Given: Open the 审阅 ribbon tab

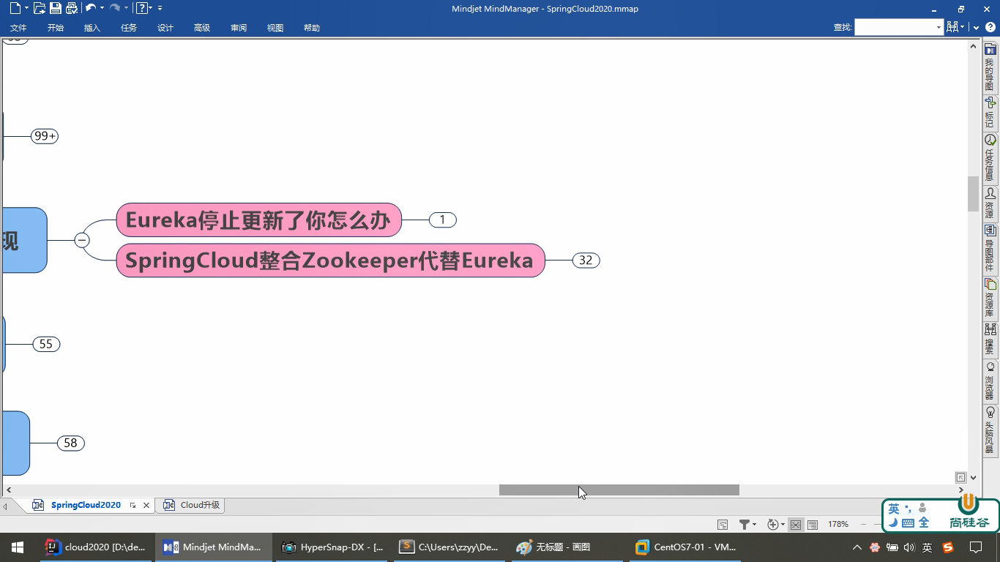Looking at the screenshot, I should (x=239, y=28).
